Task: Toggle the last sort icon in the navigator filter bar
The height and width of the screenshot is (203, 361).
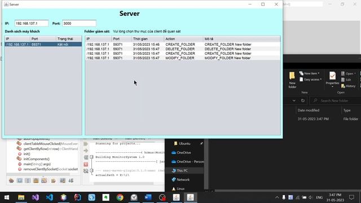Action: tap(71, 180)
